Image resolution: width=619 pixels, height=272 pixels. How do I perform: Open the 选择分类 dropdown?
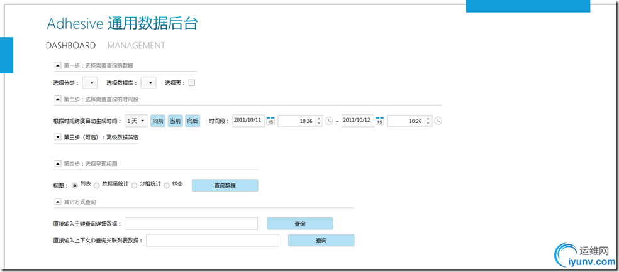point(89,83)
